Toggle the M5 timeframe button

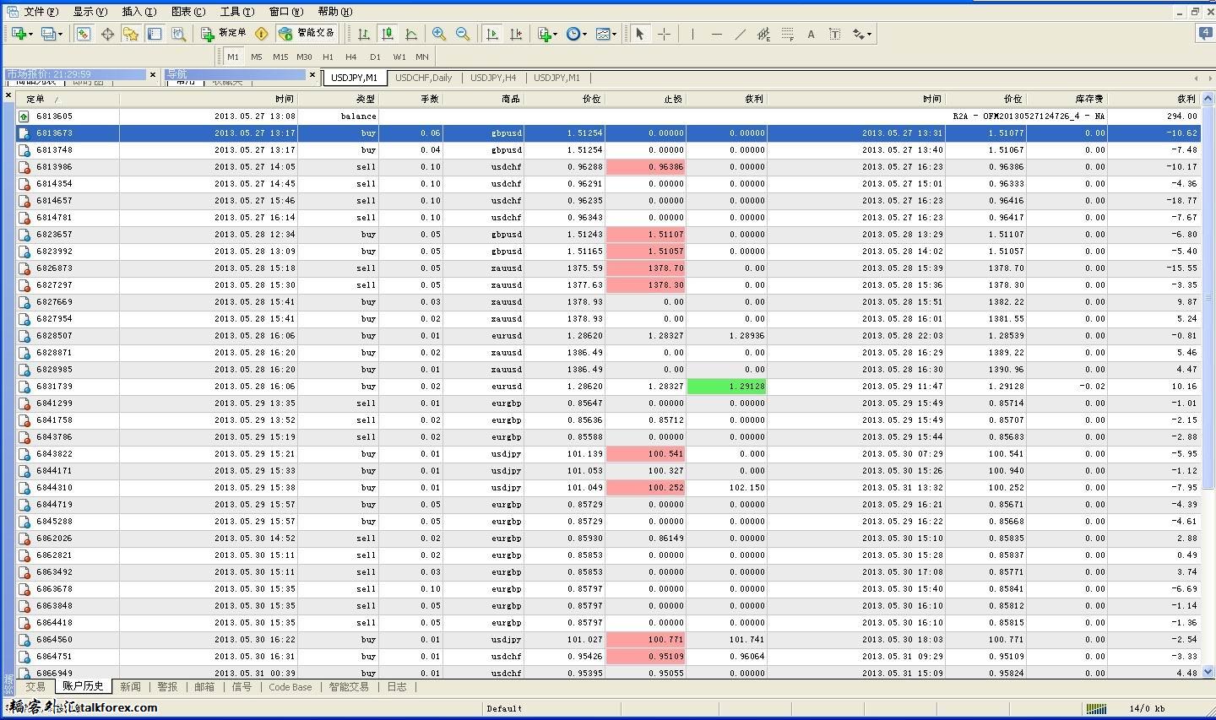[257, 57]
